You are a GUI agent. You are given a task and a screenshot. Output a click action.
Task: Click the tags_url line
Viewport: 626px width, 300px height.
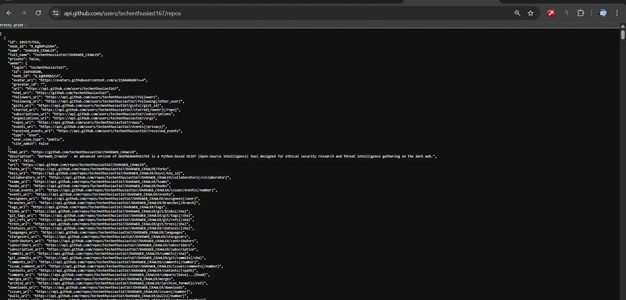(x=88, y=207)
